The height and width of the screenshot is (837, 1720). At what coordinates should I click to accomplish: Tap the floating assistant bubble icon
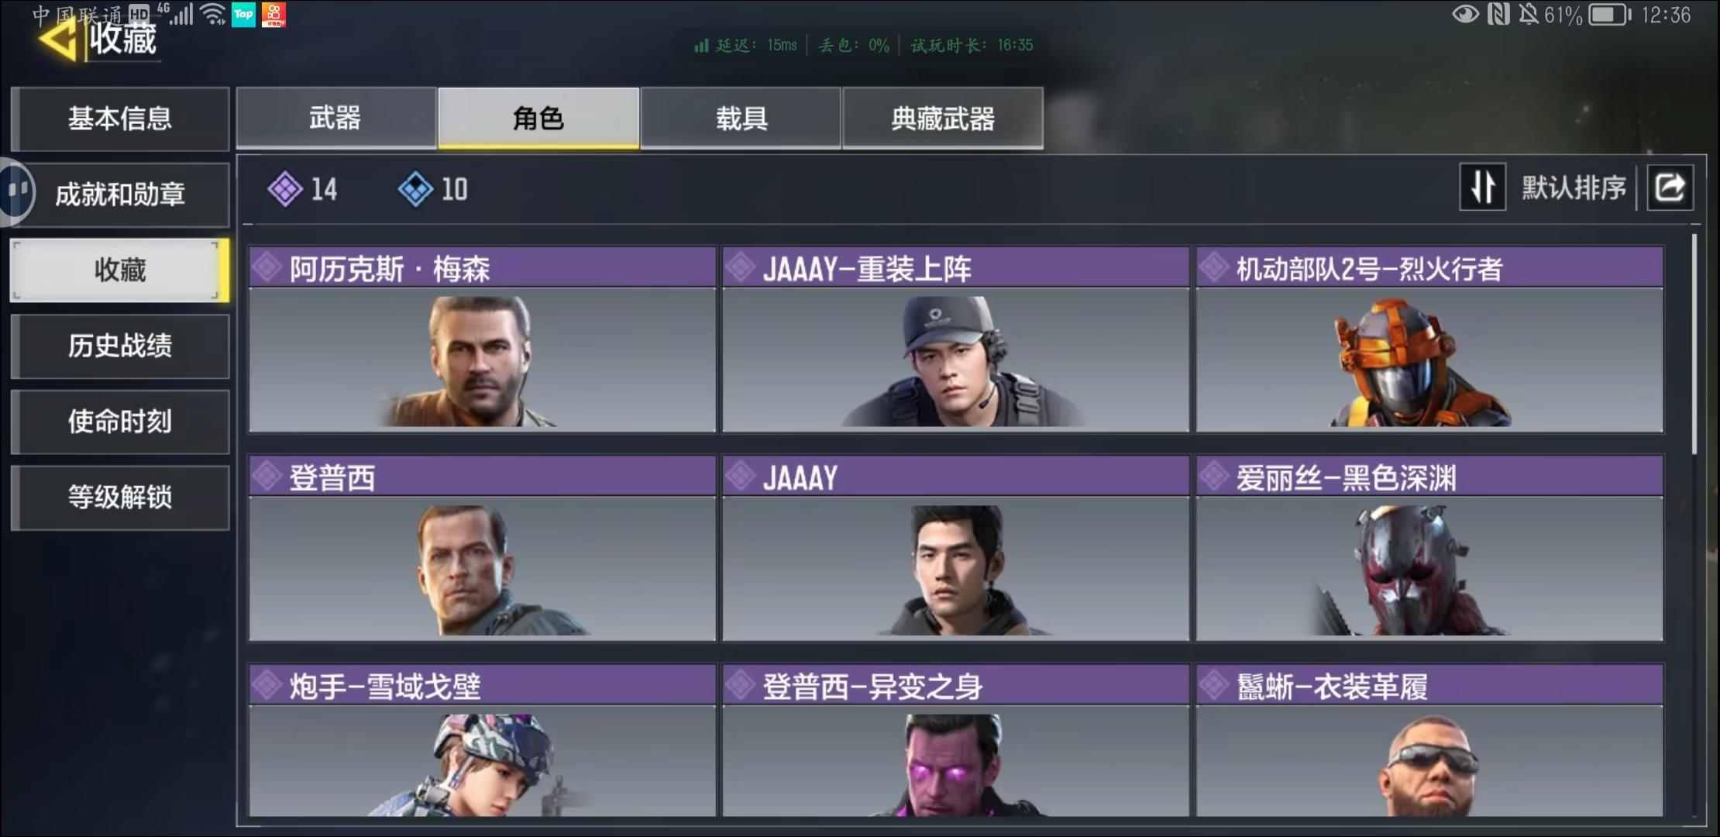15,191
